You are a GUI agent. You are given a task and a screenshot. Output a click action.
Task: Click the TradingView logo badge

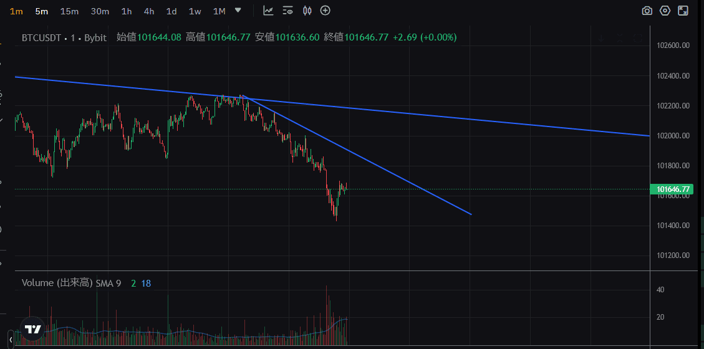pos(32,329)
